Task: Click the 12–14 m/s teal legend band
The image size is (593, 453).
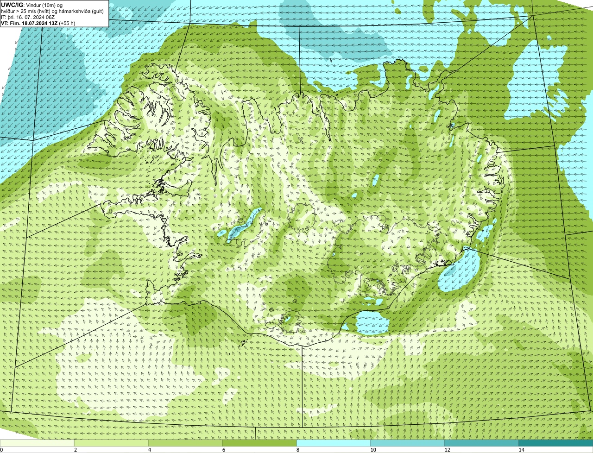Action: click(482, 443)
